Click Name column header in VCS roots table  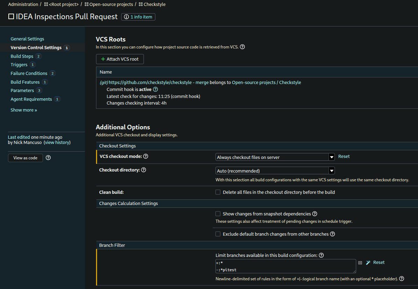click(106, 72)
